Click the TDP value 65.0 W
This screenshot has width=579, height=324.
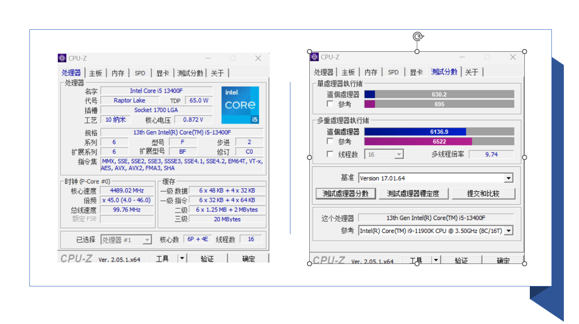click(x=199, y=100)
